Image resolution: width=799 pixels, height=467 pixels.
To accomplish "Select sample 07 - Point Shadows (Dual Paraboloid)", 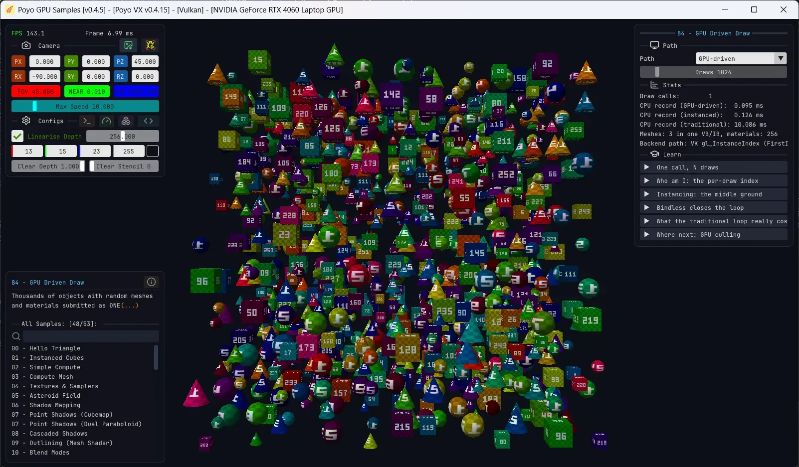I will [x=77, y=424].
